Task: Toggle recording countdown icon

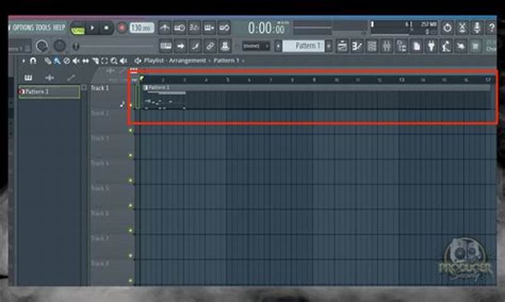Action: [194, 28]
